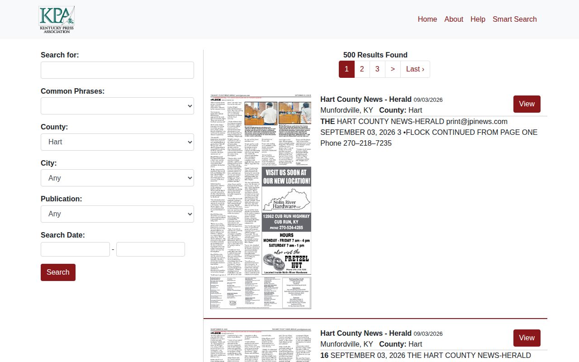579x362 pixels.
Task: Go to results page 3
Action: [377, 69]
